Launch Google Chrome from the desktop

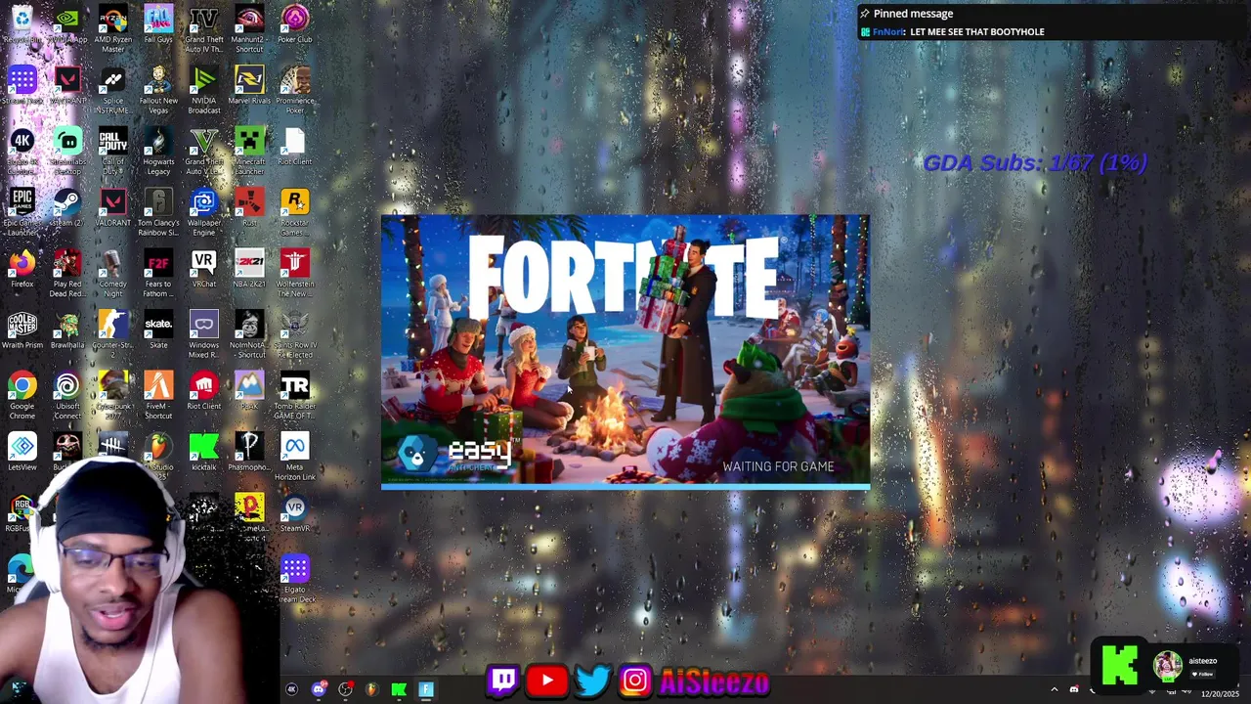point(22,396)
